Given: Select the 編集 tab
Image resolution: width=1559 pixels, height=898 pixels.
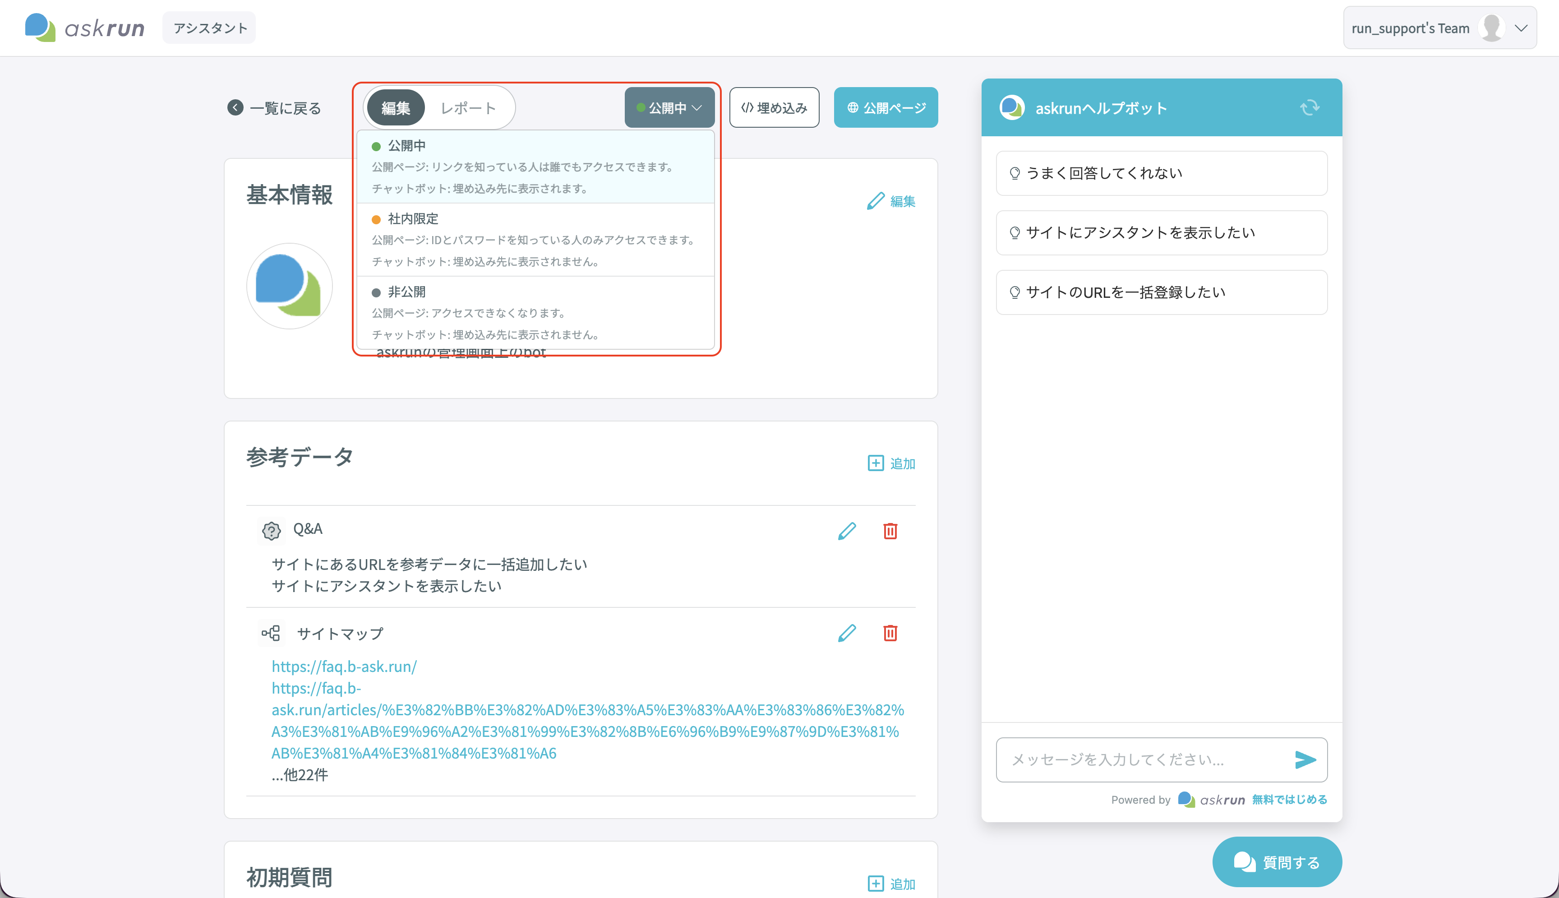Looking at the screenshot, I should [396, 108].
